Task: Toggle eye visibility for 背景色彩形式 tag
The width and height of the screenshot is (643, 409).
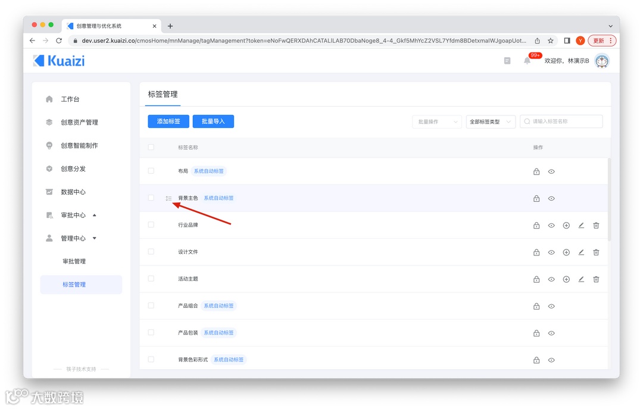Action: coord(551,360)
